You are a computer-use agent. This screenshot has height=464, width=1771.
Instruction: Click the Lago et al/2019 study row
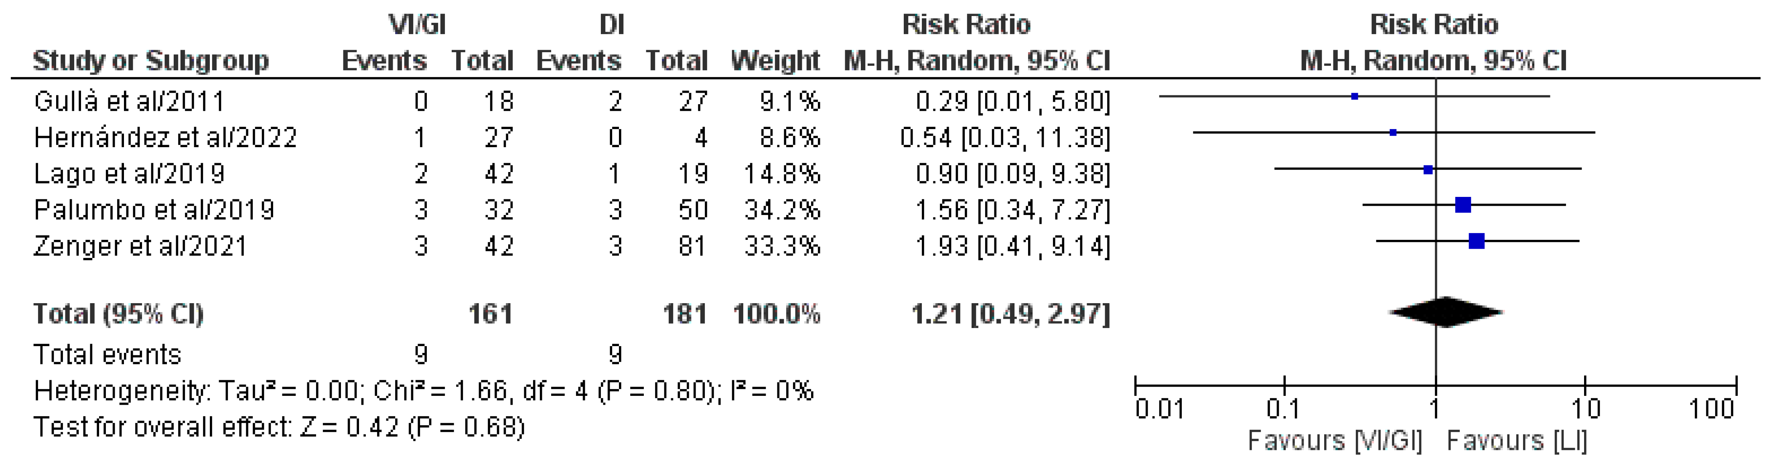tap(129, 174)
